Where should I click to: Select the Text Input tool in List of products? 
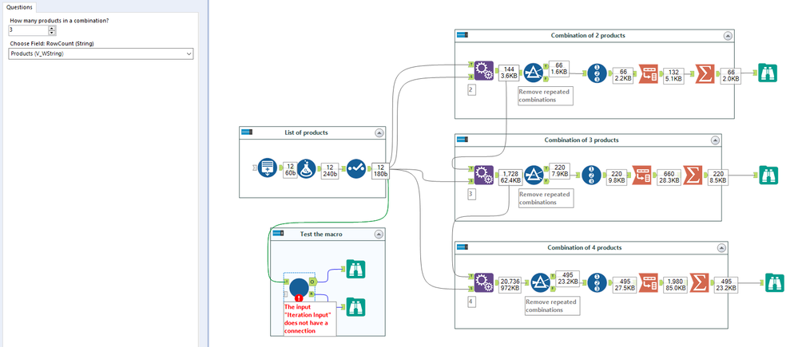pos(267,168)
